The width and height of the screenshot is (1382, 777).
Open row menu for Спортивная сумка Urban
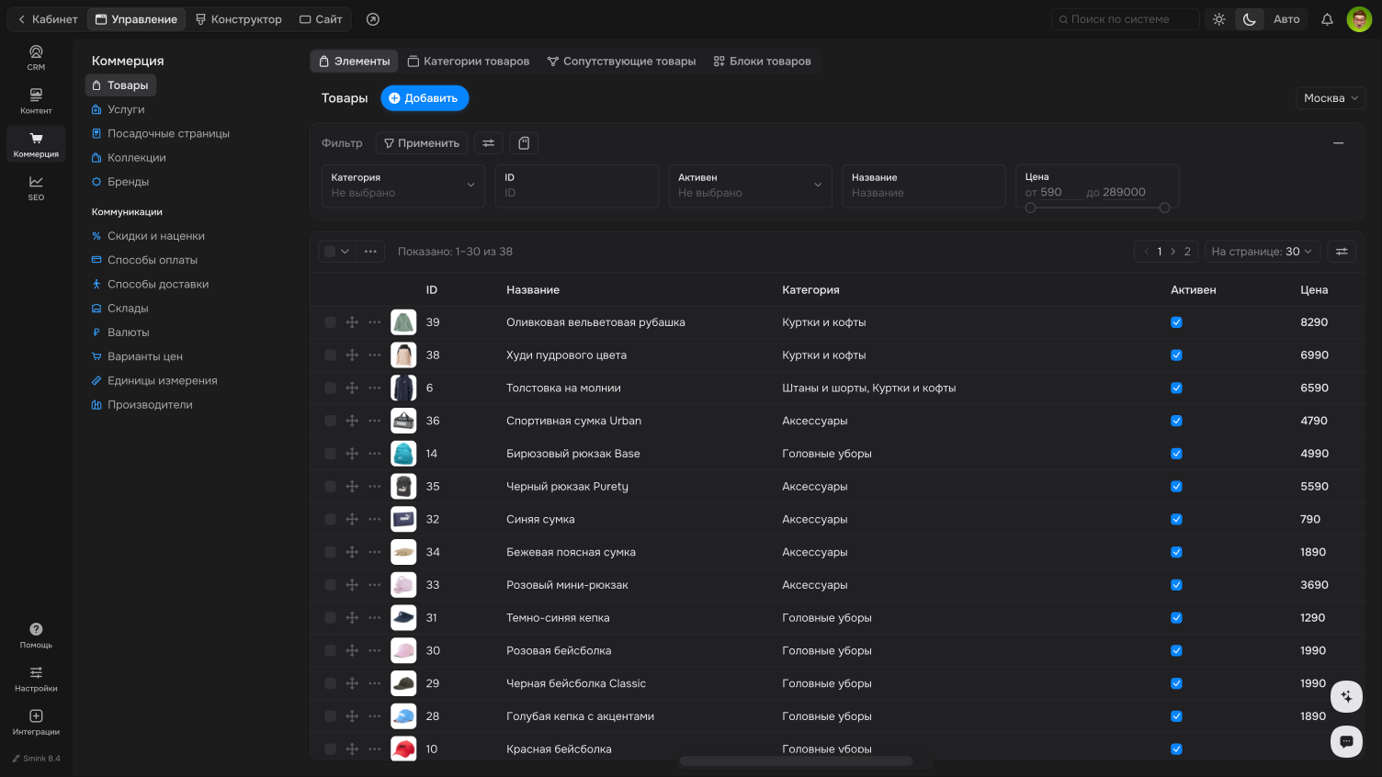375,421
